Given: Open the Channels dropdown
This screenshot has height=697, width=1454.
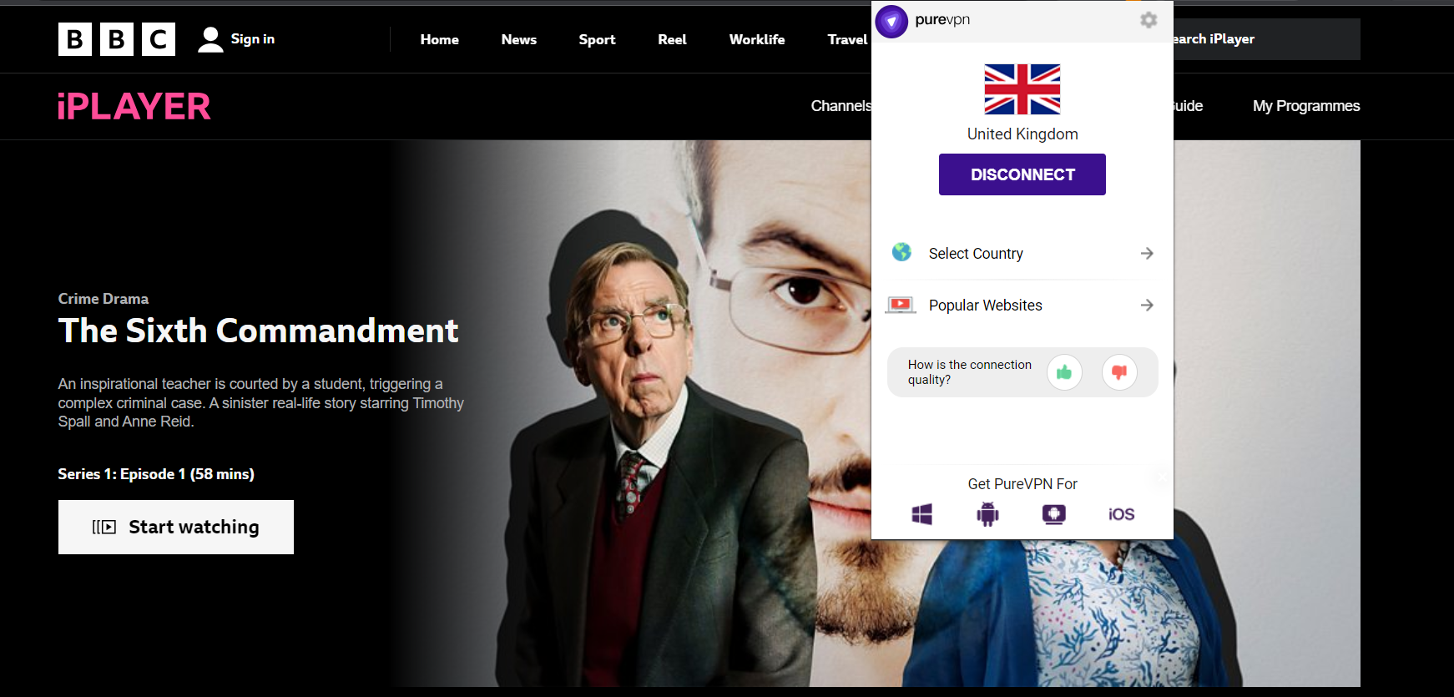Looking at the screenshot, I should [841, 106].
